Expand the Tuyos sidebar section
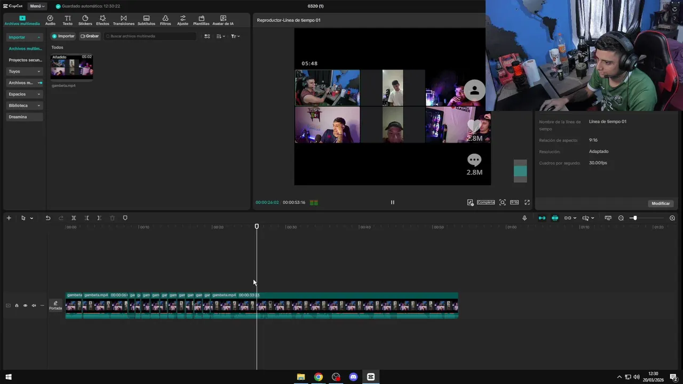The width and height of the screenshot is (683, 384). pyautogui.click(x=25, y=71)
